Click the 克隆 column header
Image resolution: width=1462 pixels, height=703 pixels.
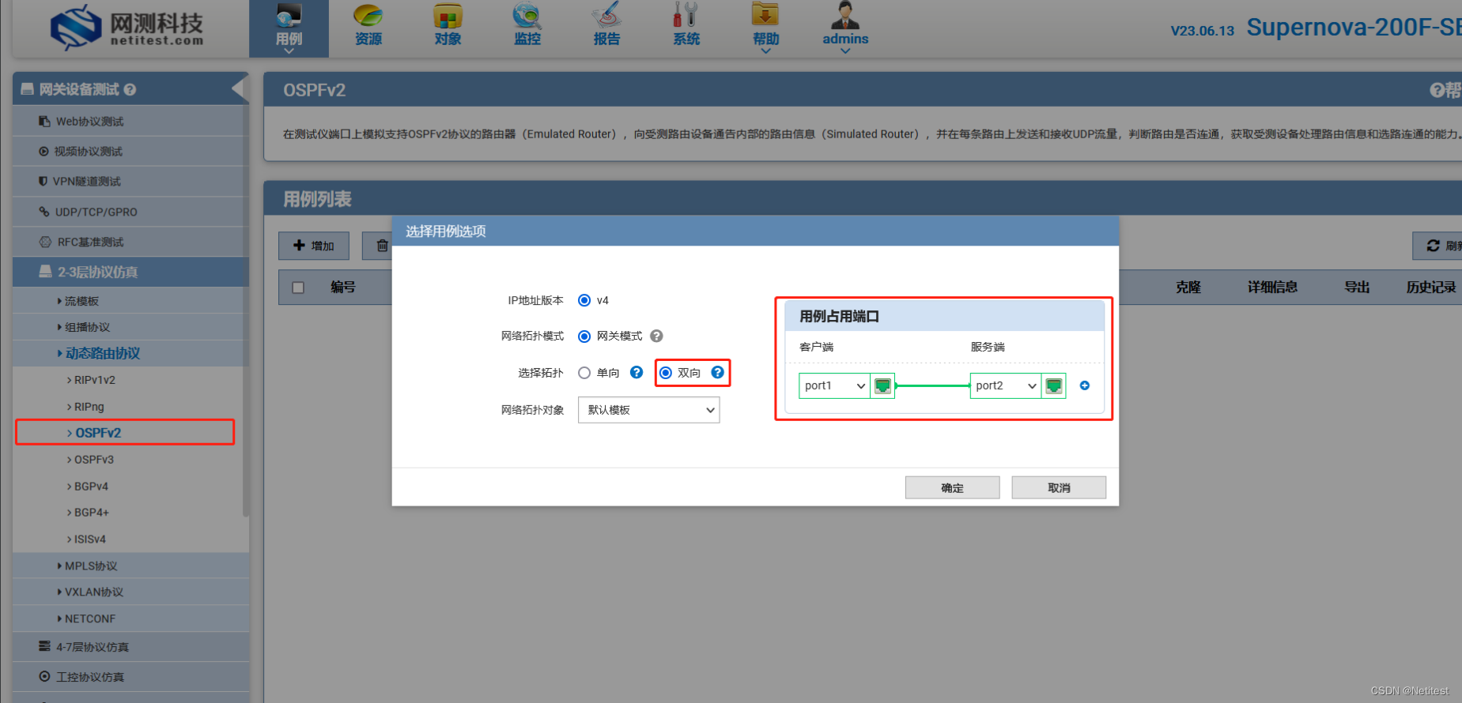pyautogui.click(x=1188, y=288)
